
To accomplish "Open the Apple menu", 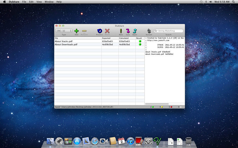I will coord(4,2).
